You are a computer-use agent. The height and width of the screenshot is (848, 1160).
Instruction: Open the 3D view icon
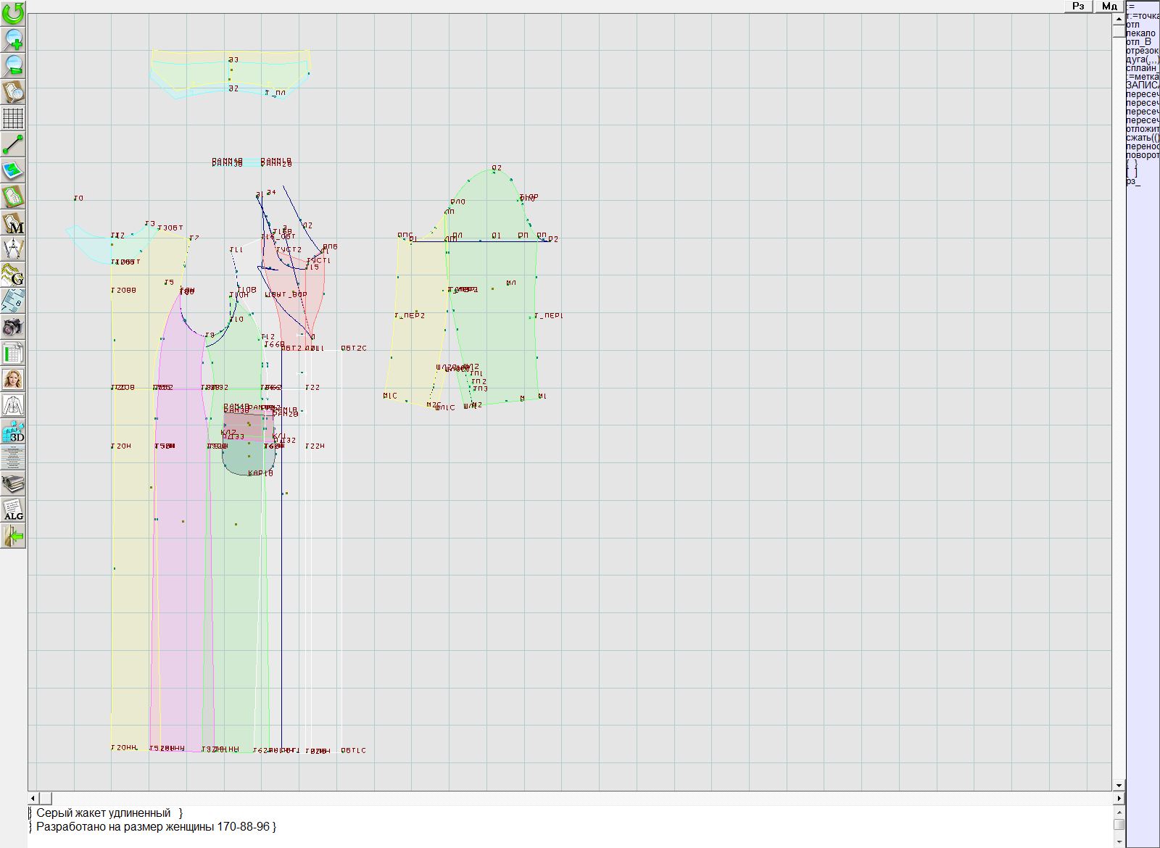pyautogui.click(x=13, y=432)
